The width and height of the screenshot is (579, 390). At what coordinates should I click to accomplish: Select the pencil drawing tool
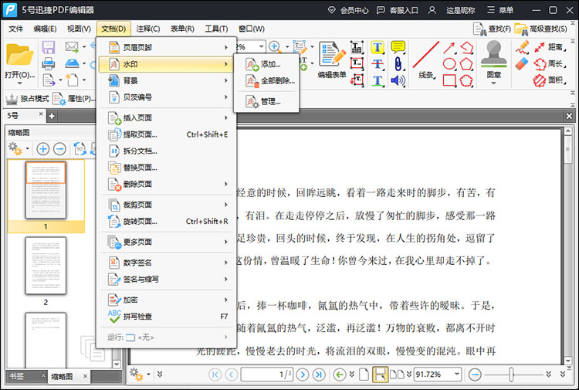[522, 47]
